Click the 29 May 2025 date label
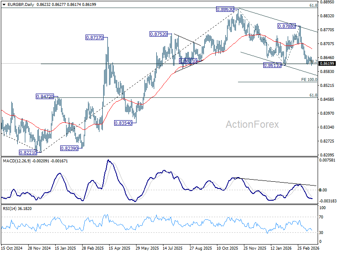 (147, 248)
